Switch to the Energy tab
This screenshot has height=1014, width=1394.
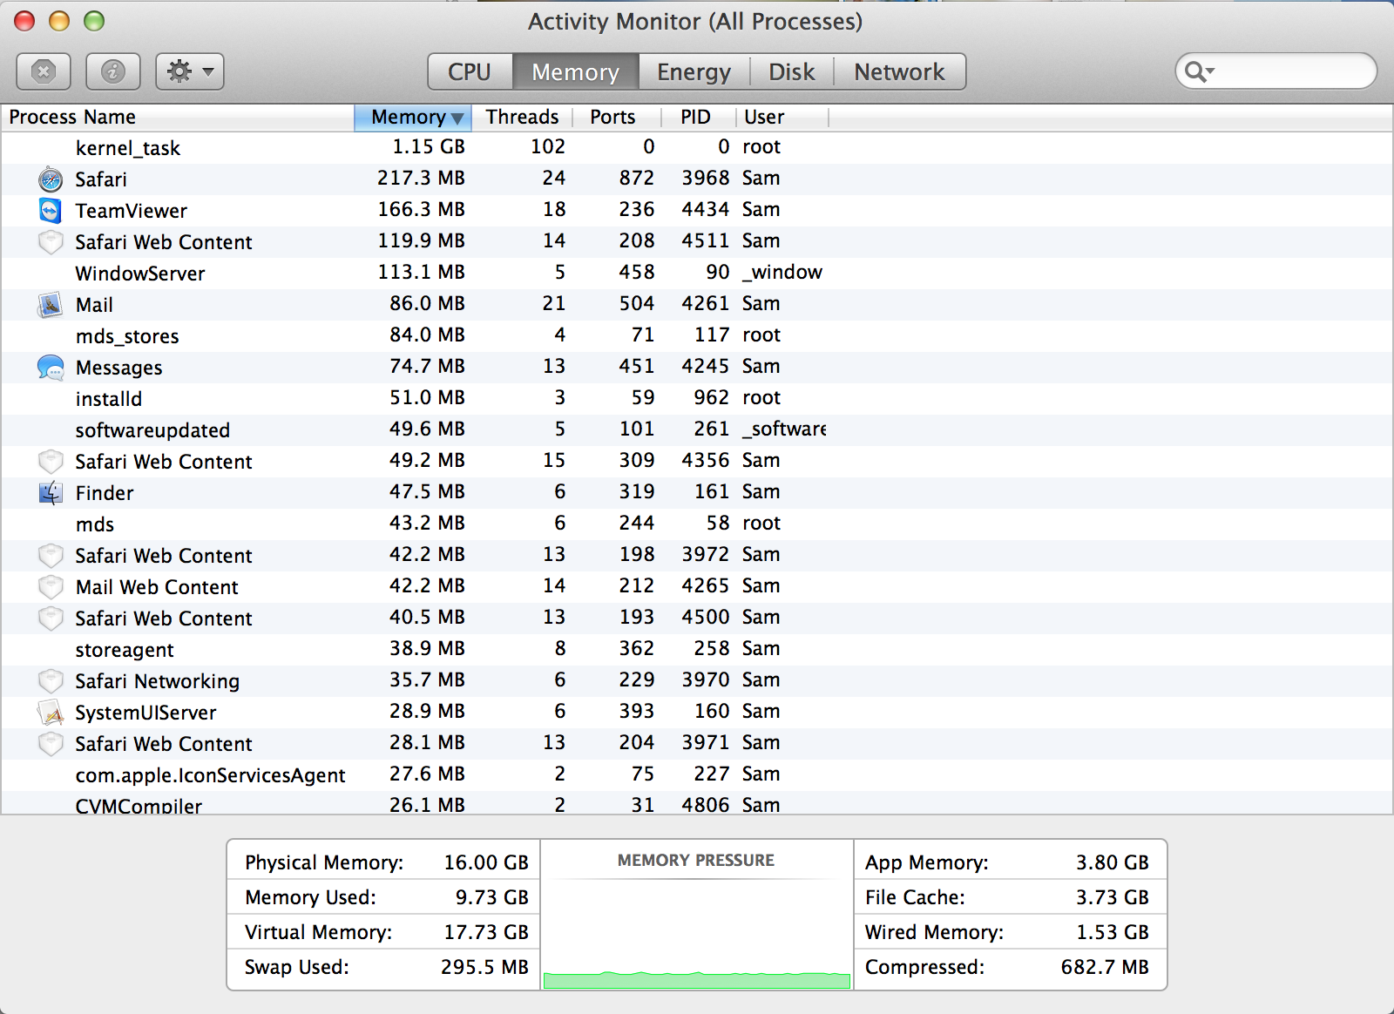coord(694,71)
